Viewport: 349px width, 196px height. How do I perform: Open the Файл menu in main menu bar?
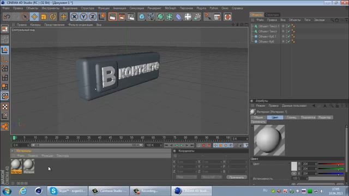point(6,8)
